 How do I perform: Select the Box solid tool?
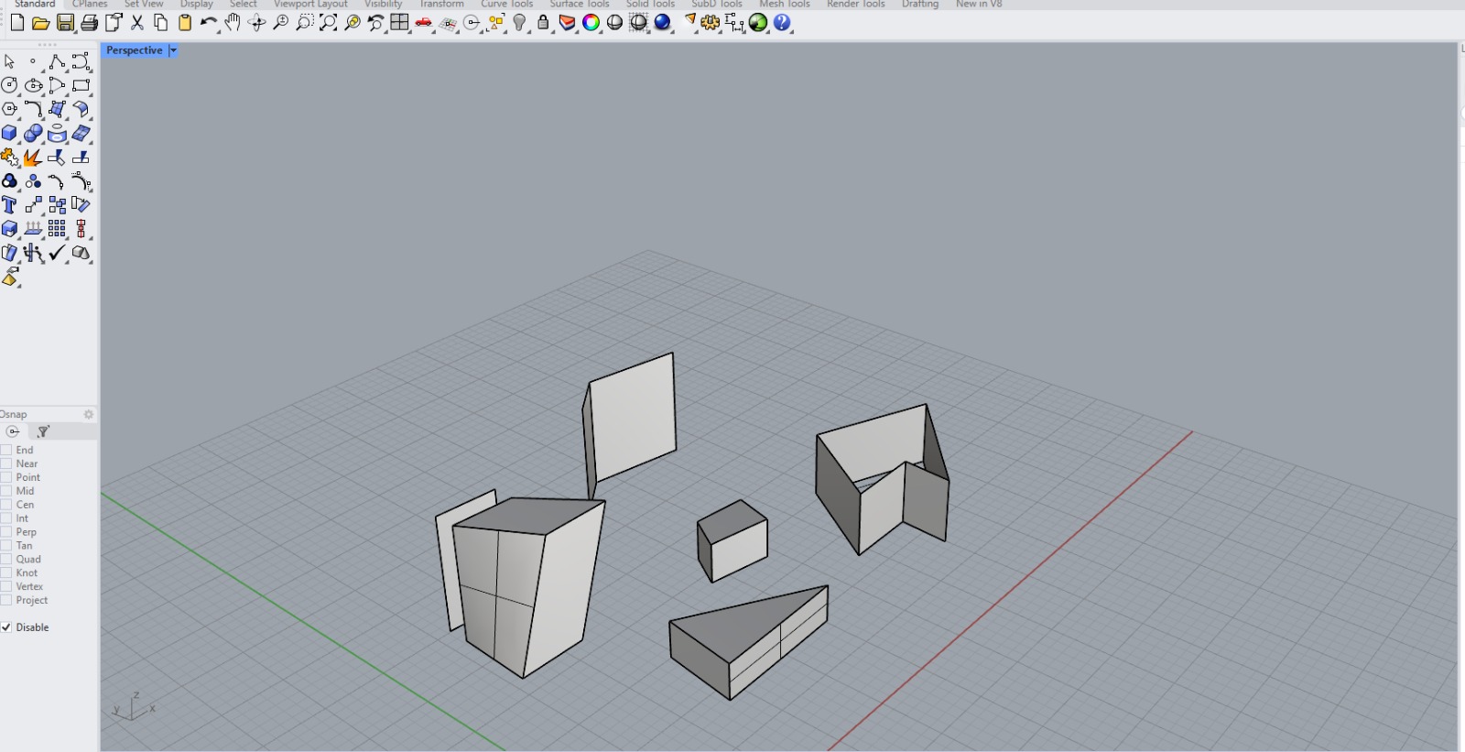point(10,134)
